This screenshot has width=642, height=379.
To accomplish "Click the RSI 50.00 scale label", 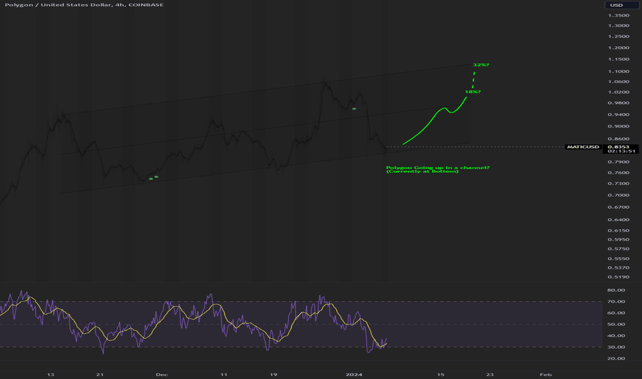I will 617,324.
